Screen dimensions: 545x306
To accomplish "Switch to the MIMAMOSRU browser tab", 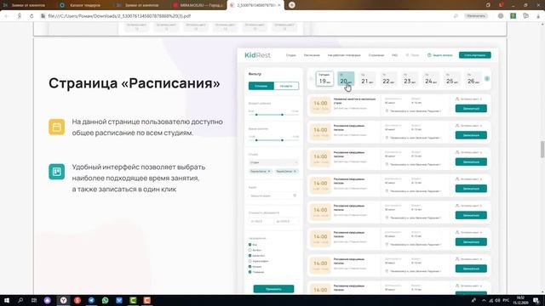I will click(x=198, y=5).
